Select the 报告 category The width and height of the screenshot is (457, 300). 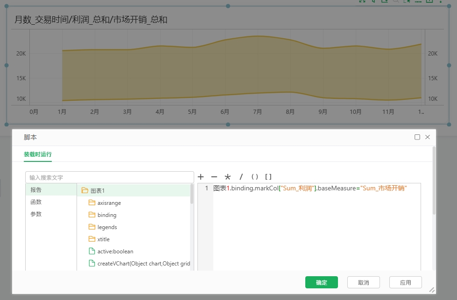51,189
